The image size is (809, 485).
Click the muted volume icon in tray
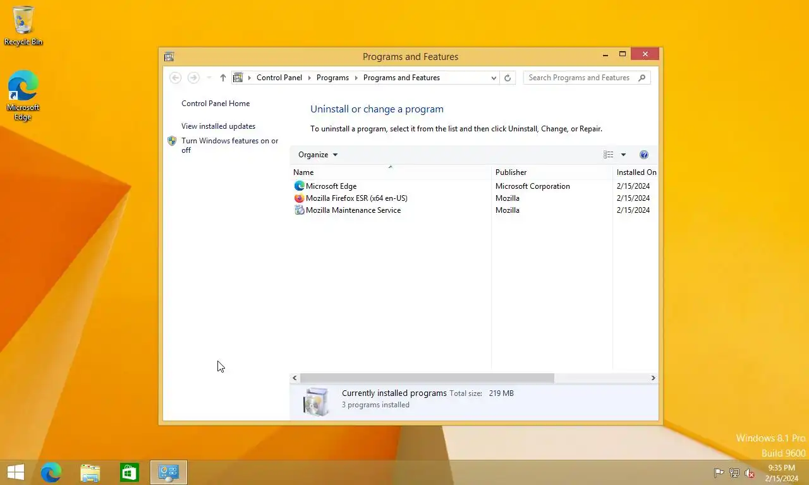tap(750, 473)
